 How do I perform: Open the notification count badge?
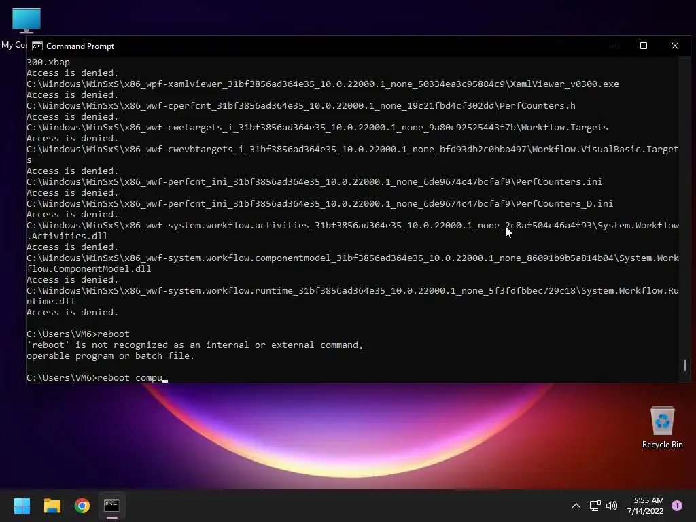click(677, 506)
